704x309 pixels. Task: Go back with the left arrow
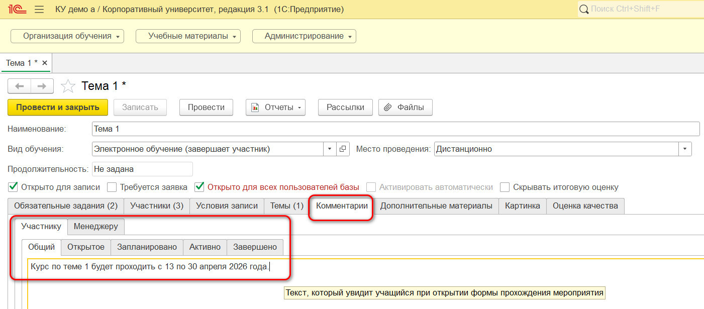[x=20, y=86]
